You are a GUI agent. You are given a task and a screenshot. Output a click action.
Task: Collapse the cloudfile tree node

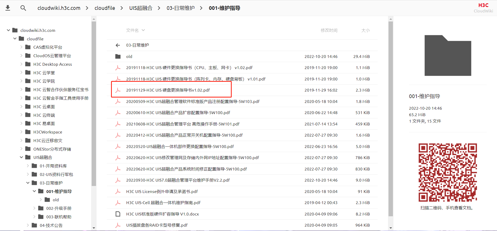(15, 39)
